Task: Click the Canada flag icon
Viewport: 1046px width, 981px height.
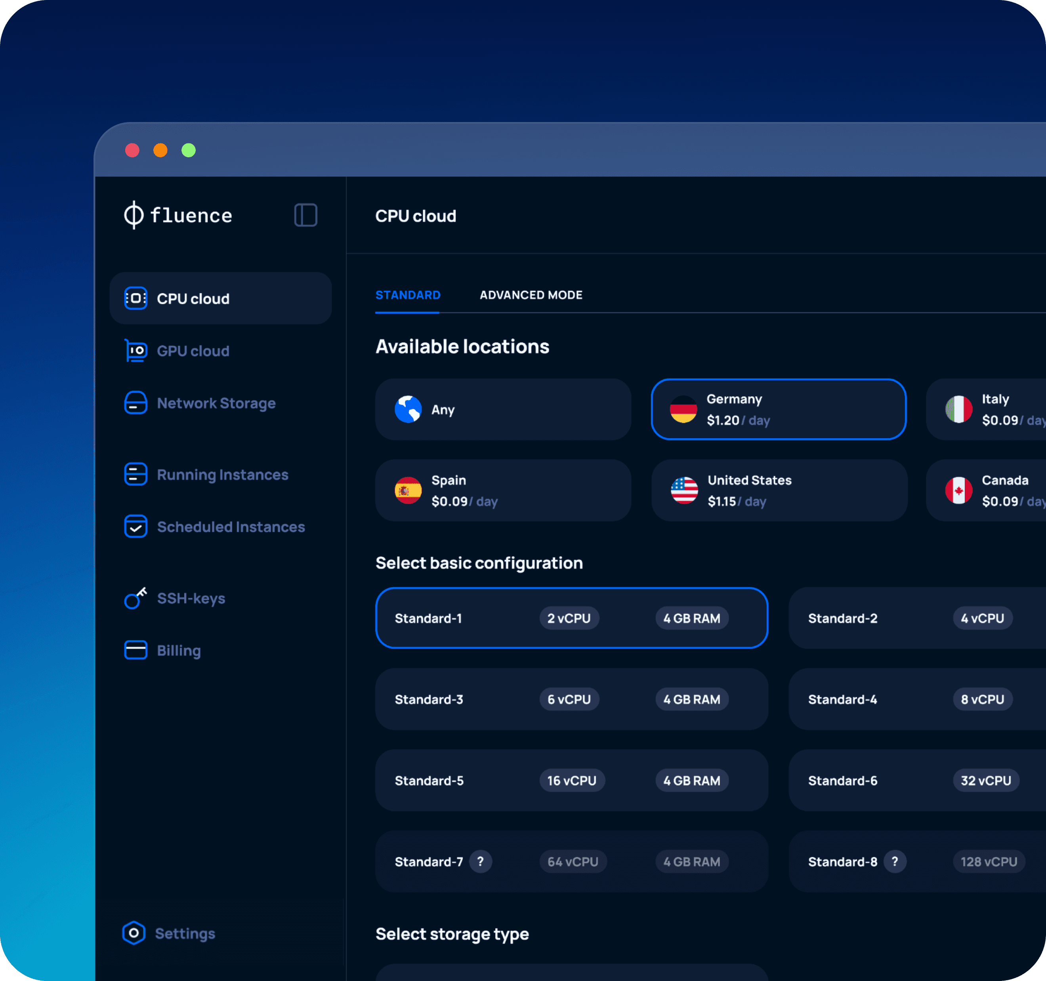Action: pos(959,490)
